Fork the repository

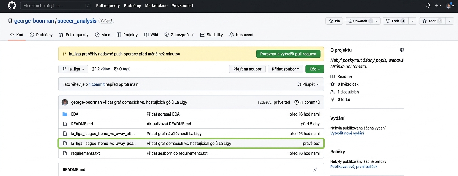point(395,21)
